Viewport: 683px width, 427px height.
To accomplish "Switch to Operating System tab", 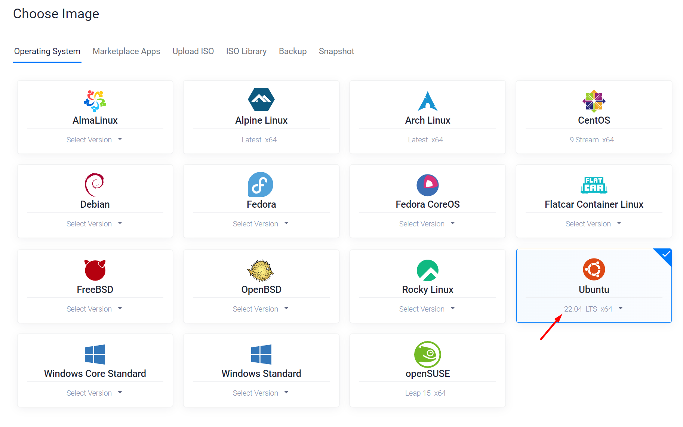I will click(47, 52).
